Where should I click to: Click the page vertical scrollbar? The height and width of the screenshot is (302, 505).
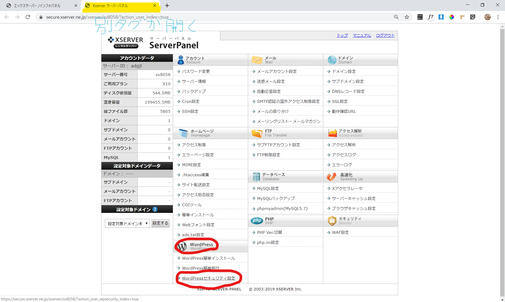(x=502, y=163)
